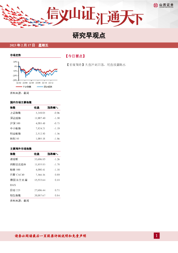Click the 市场走势 line chart
This screenshot has height=253, width=178.
click(35, 72)
